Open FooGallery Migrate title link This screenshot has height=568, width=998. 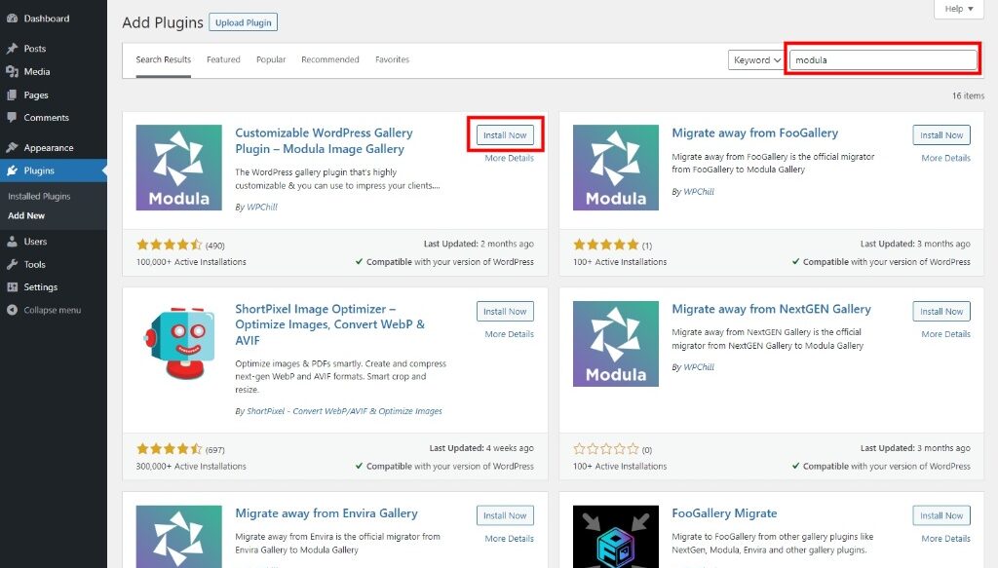pyautogui.click(x=724, y=513)
